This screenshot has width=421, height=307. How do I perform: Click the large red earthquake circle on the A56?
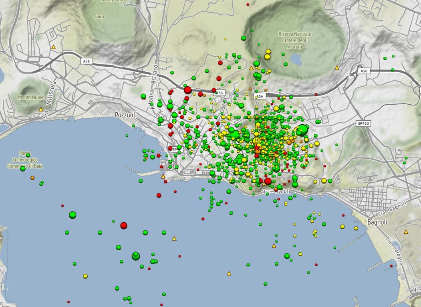(187, 90)
